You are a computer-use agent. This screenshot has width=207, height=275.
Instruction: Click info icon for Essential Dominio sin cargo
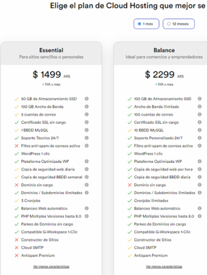click(x=87, y=185)
